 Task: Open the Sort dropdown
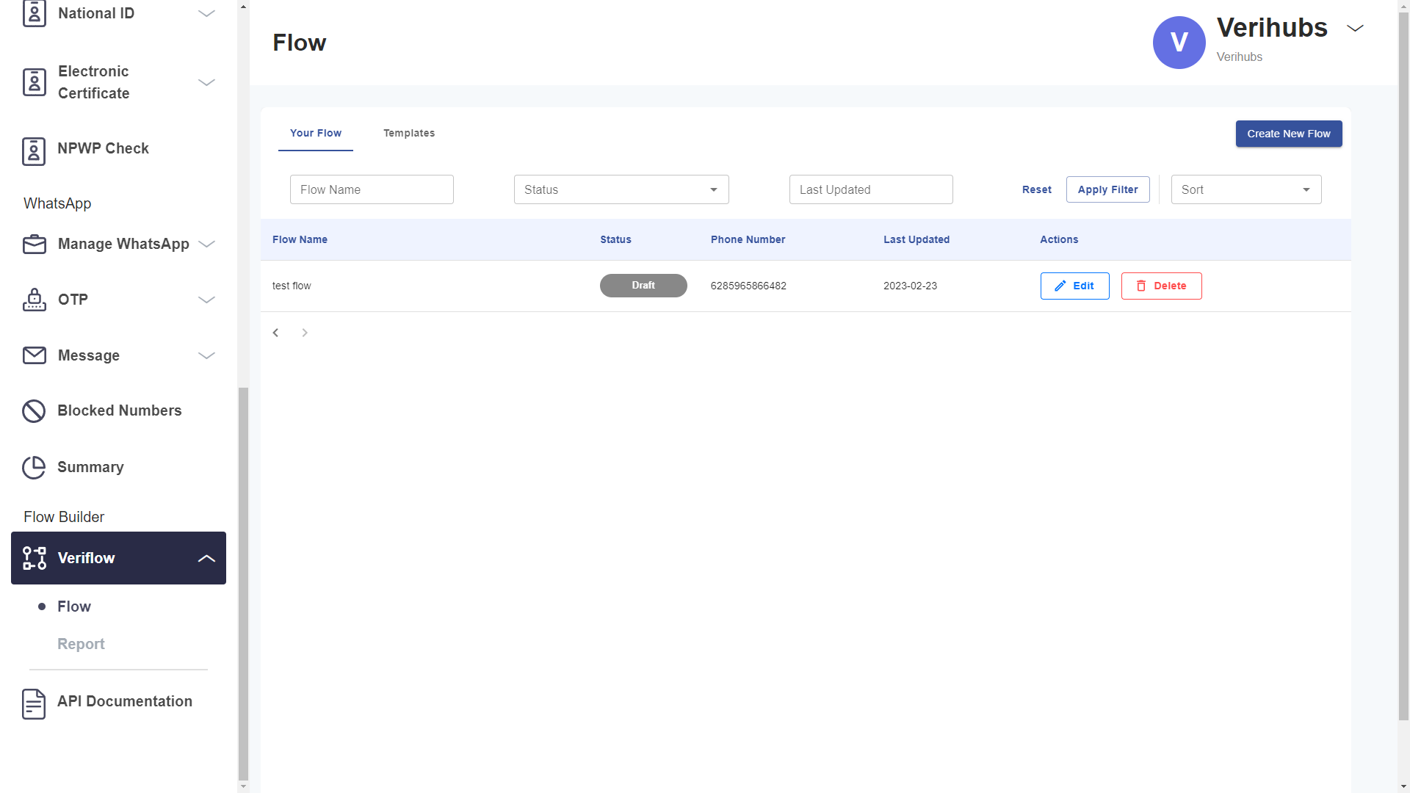pos(1245,189)
